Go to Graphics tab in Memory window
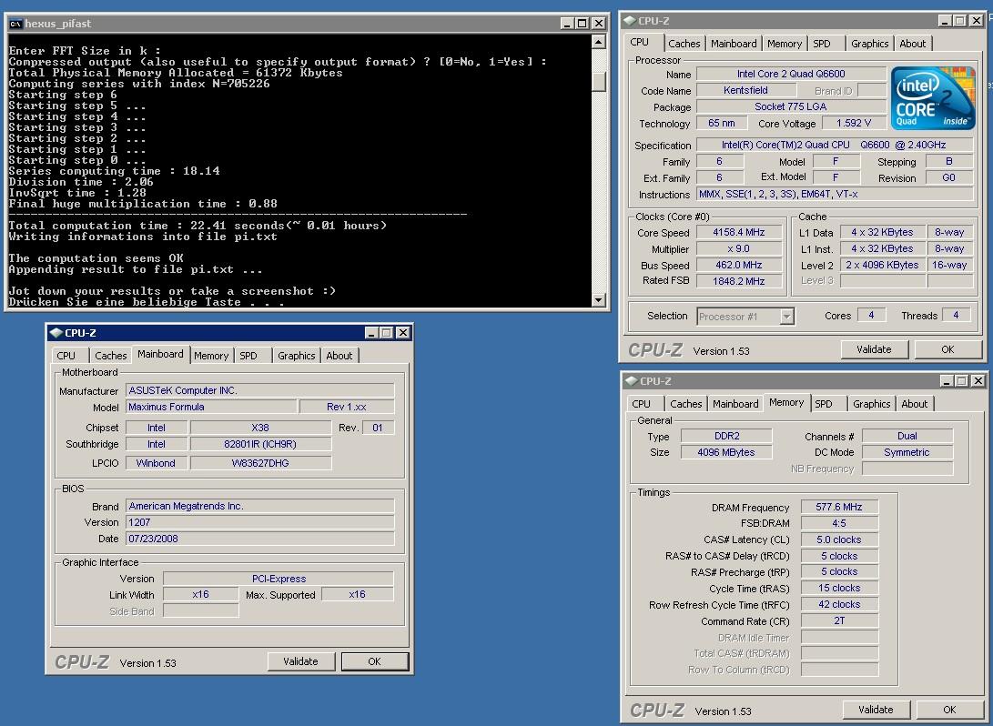The height and width of the screenshot is (726, 993). [871, 404]
